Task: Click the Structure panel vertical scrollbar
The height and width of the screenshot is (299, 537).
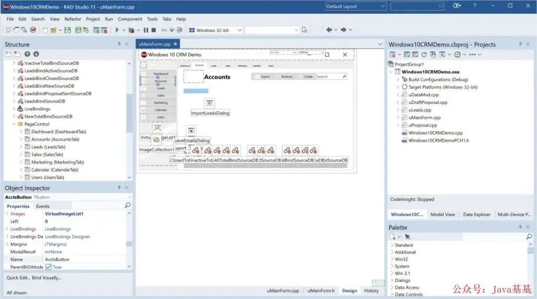Action: 129,113
